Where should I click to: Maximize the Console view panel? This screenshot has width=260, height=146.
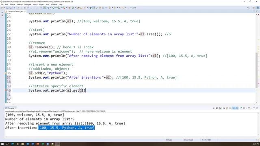click(257, 108)
